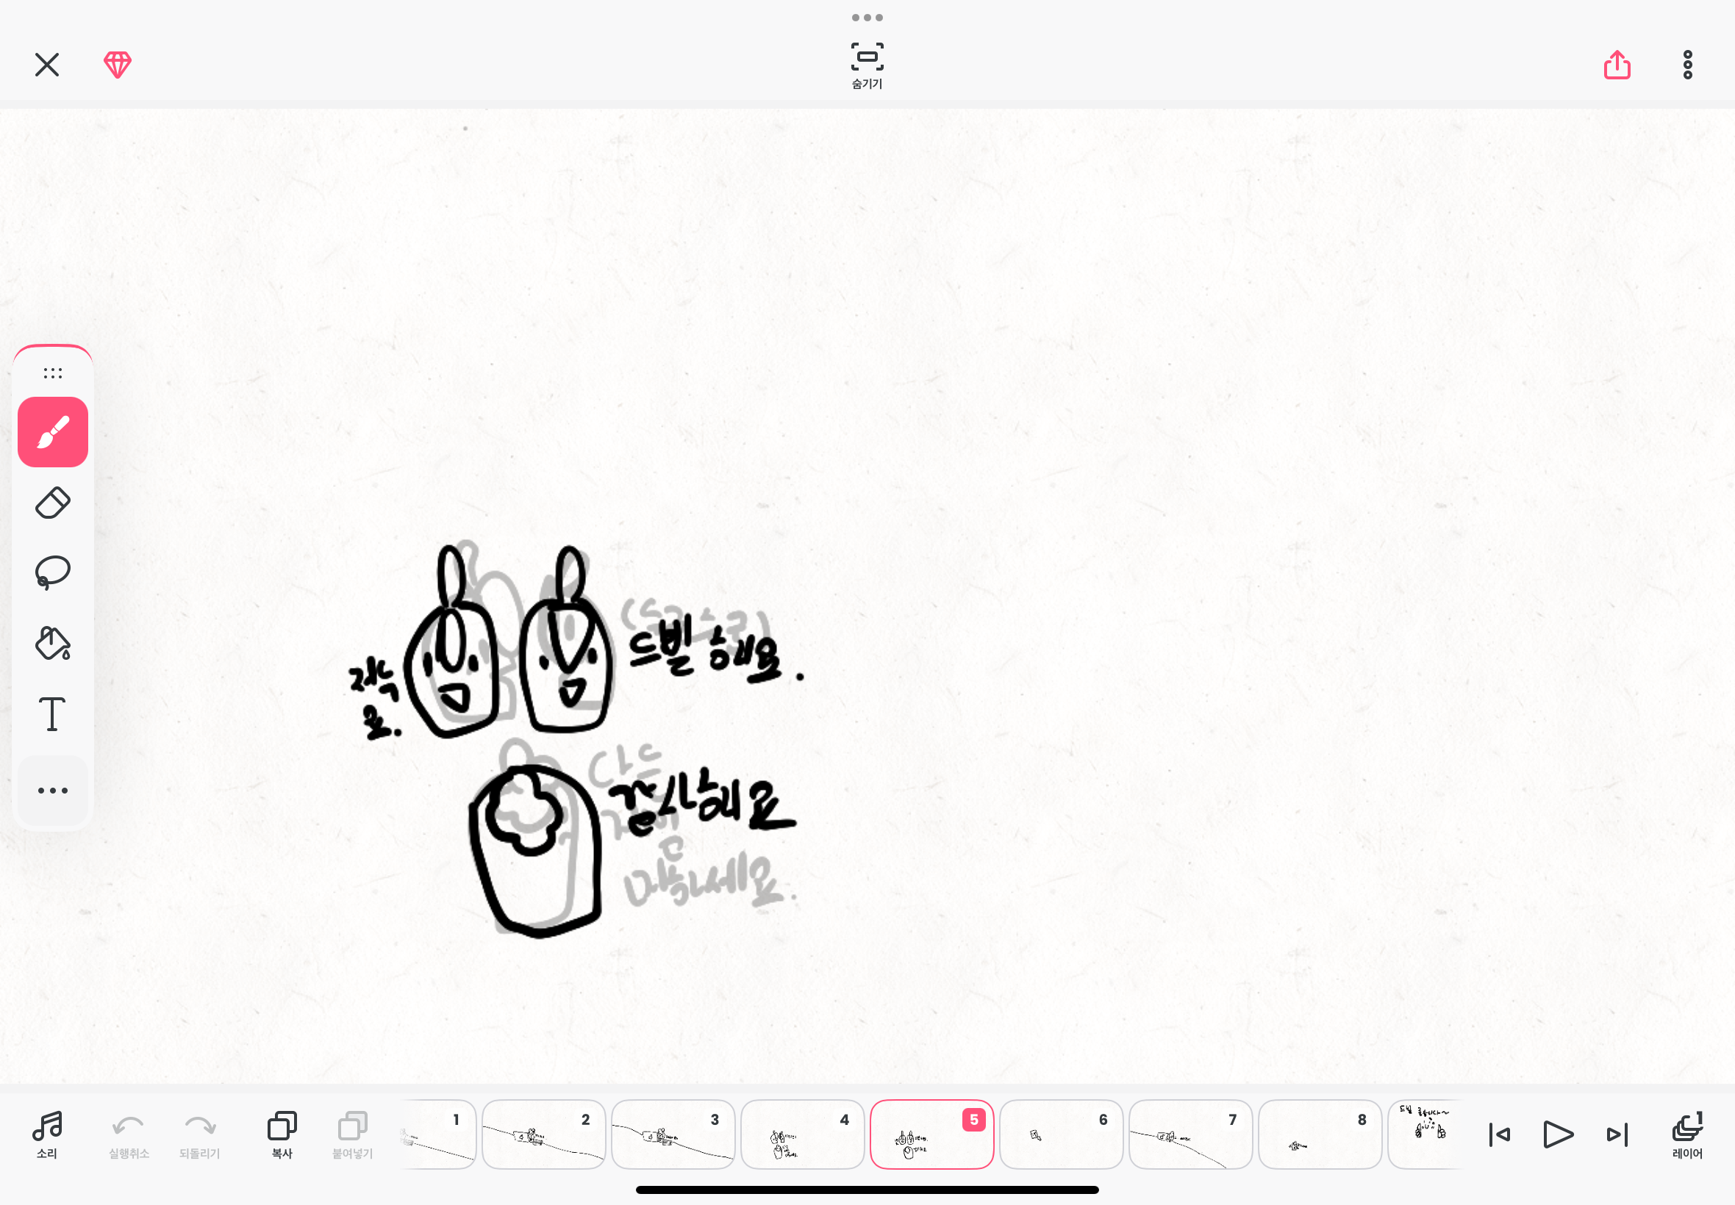The width and height of the screenshot is (1735, 1205).
Task: Play the animation
Action: tap(1557, 1134)
